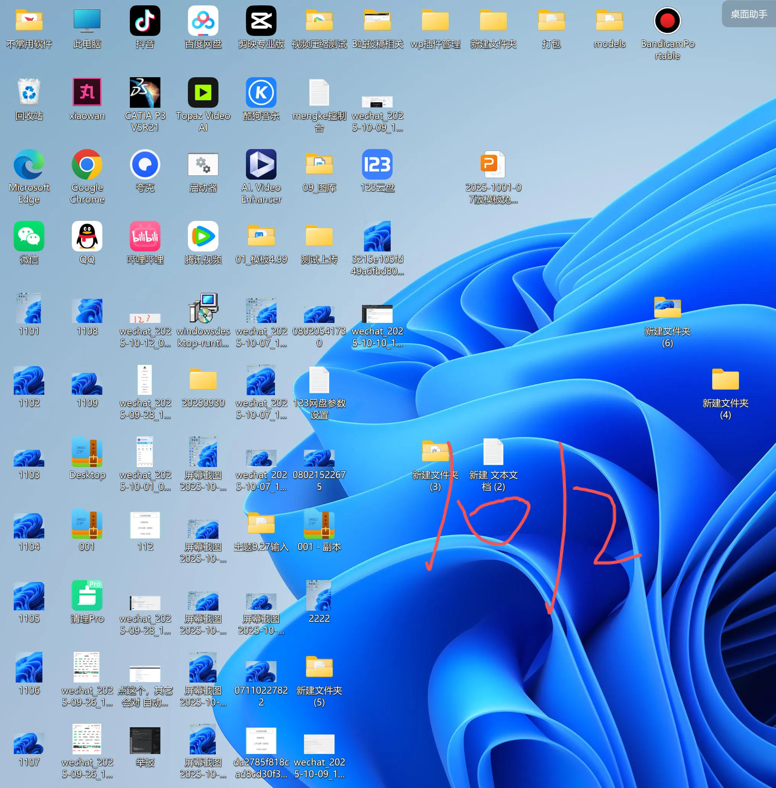Click the 酷狗音乐 icon
This screenshot has height=788, width=776.
point(261,92)
